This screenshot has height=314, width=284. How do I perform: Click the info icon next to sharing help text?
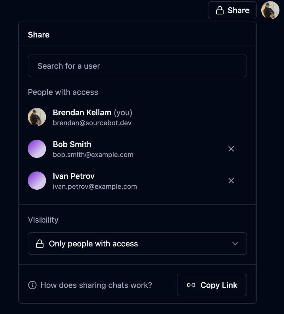[x=32, y=285]
